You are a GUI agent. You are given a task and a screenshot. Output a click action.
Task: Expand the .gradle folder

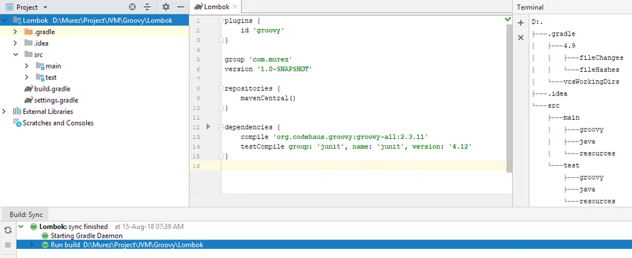15,32
